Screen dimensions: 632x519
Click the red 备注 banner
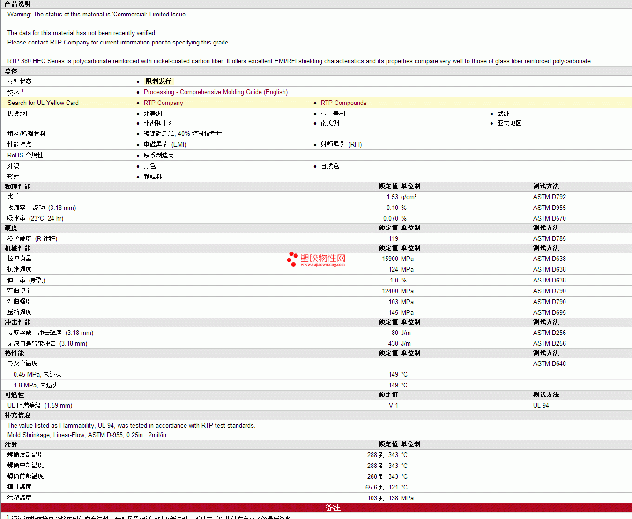point(333,508)
